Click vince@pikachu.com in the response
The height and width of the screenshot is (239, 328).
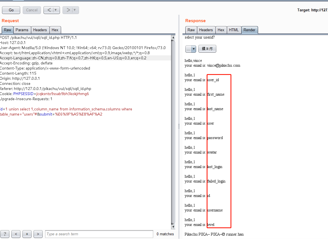(224, 65)
